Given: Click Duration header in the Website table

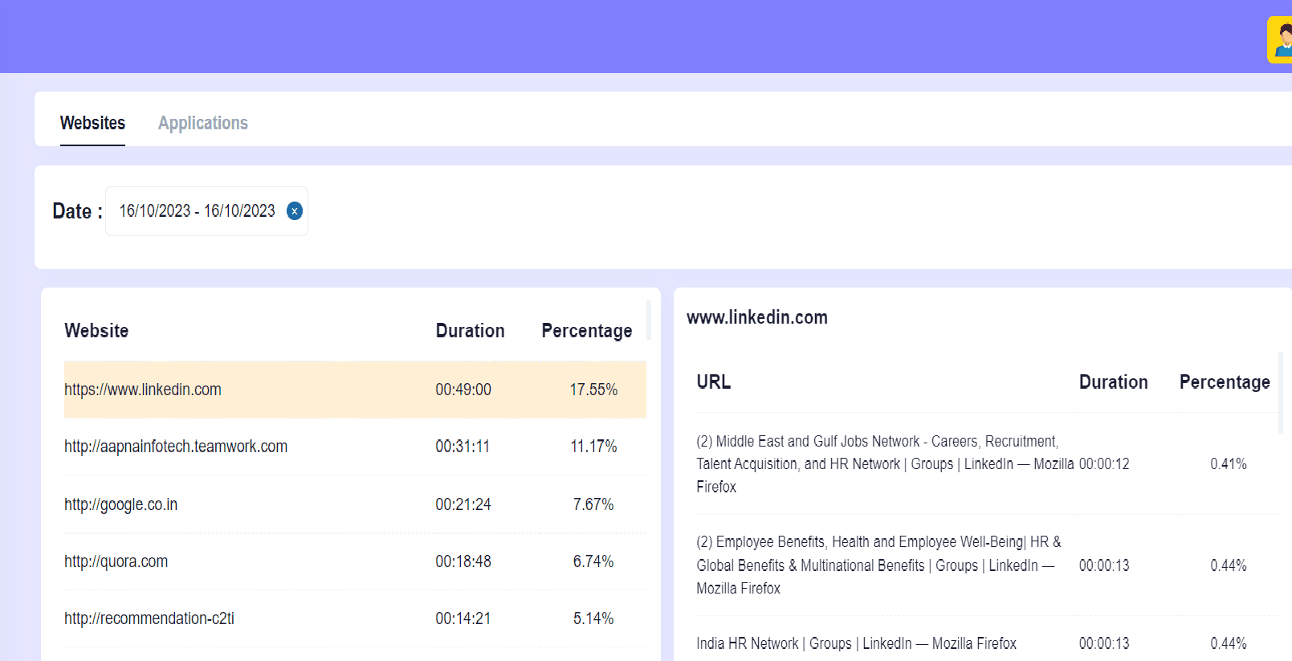Looking at the screenshot, I should tap(470, 331).
